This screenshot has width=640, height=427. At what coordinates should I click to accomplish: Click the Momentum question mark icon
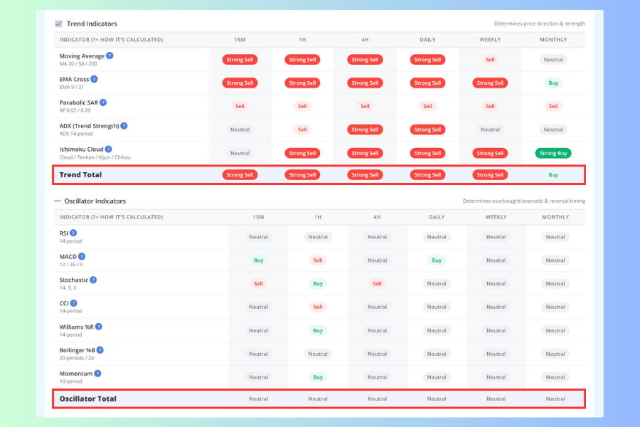[97, 373]
